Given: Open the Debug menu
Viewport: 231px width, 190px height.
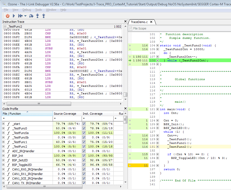Looking at the screenshot, I should [x=27, y=10].
